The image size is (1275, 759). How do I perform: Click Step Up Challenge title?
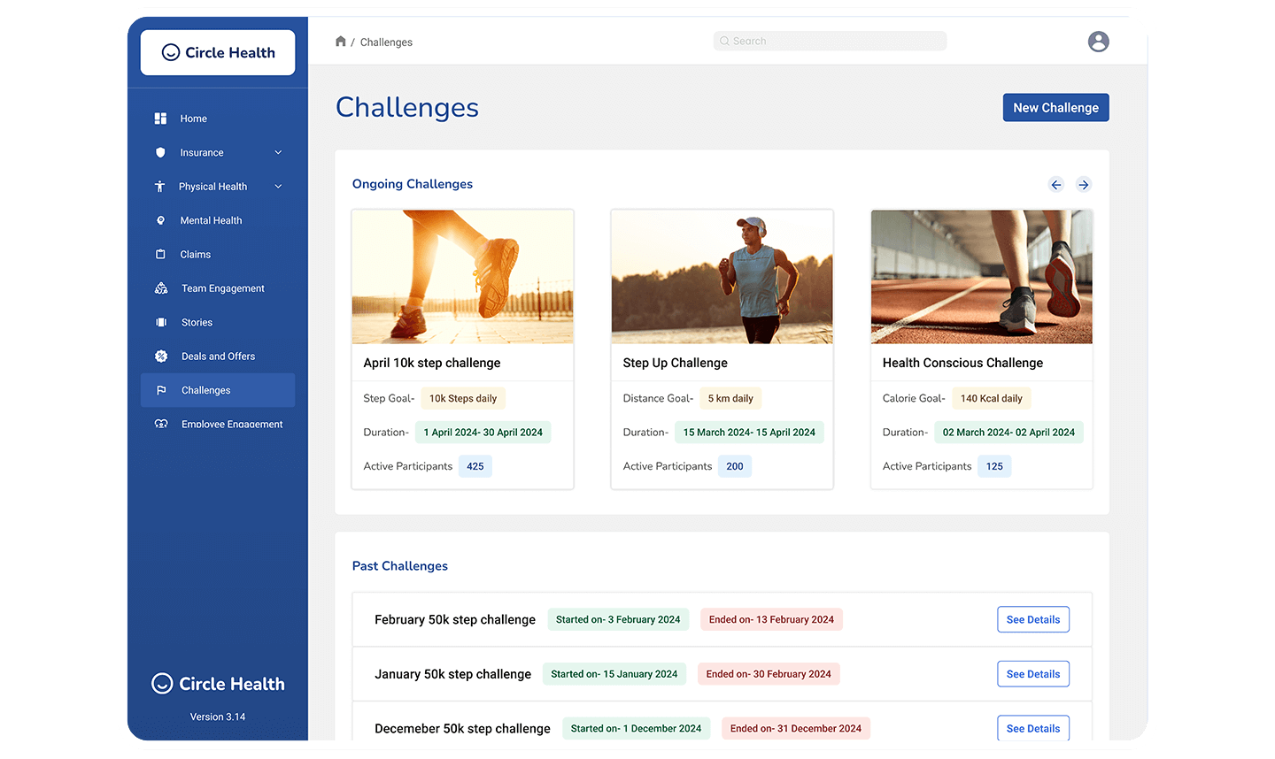coord(675,363)
